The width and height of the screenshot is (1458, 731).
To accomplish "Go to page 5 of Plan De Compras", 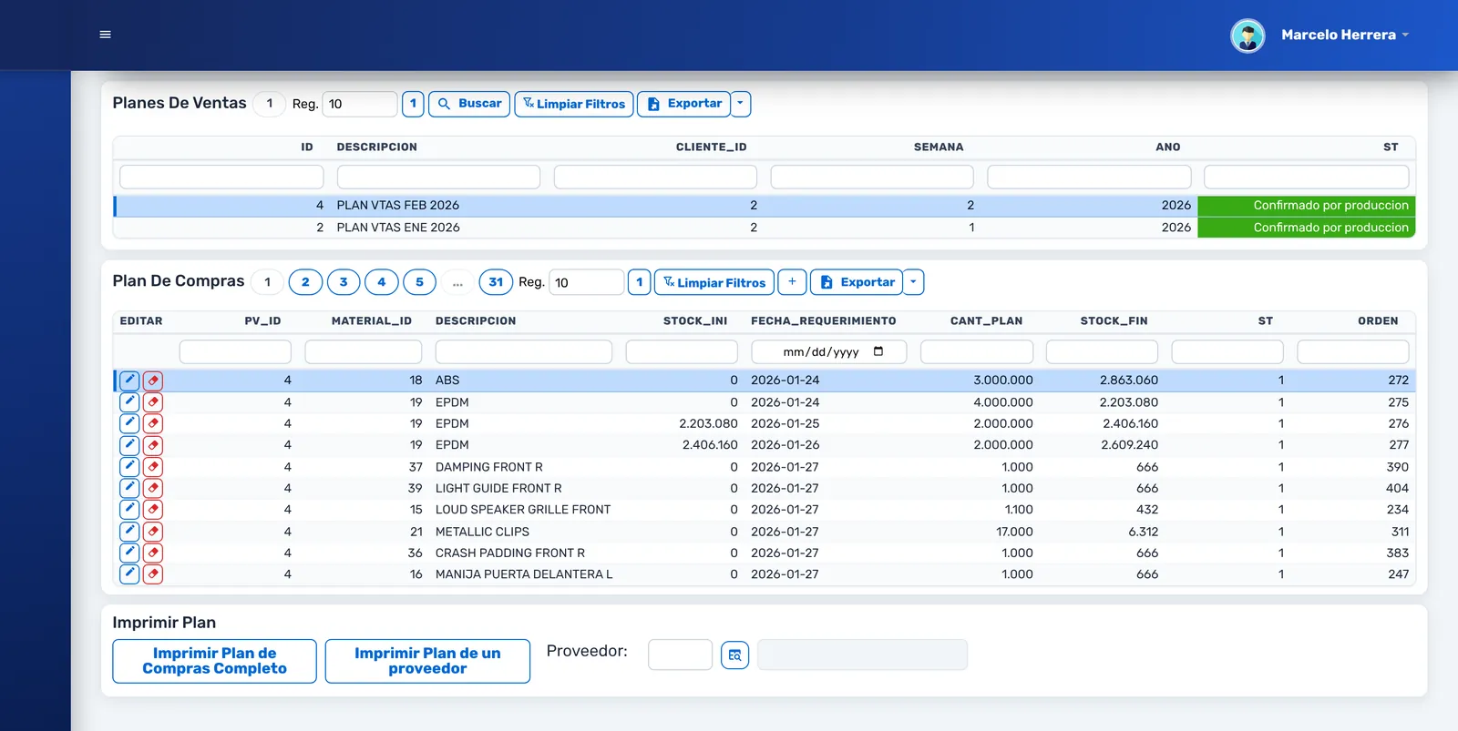I will (x=419, y=282).
